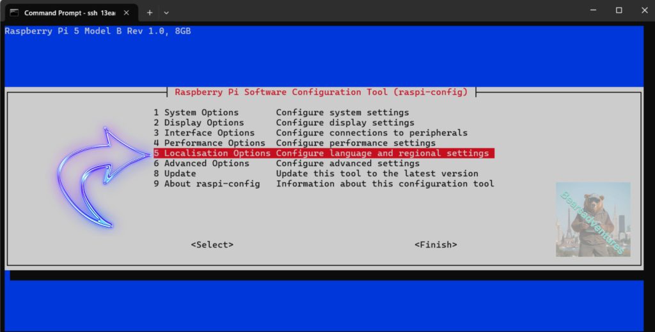655x332 pixels.
Task: Minimize the terminal window
Action: pos(593,10)
